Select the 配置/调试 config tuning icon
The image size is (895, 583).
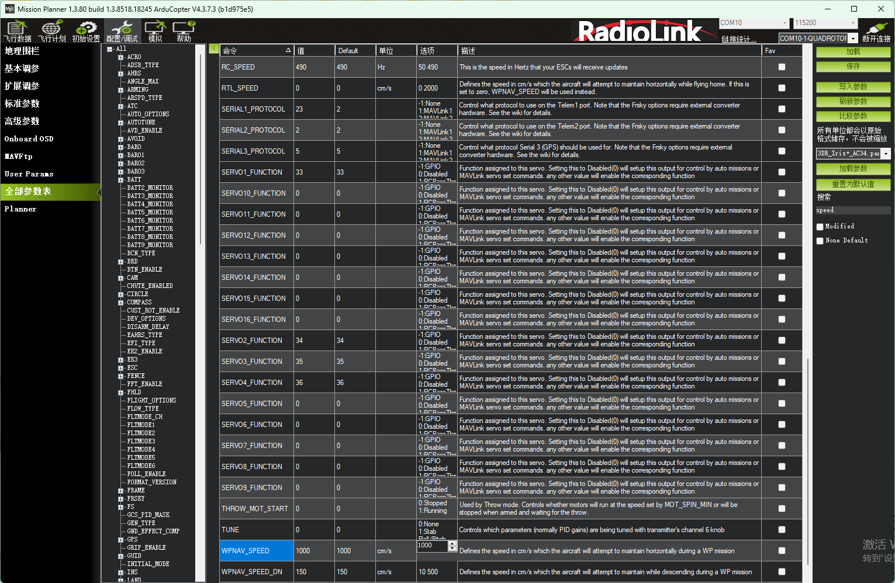pos(122,30)
